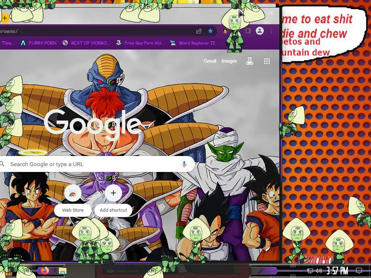The width and height of the screenshot is (371, 278).
Task: Start voice search with the microphone icon
Action: pyautogui.click(x=184, y=164)
